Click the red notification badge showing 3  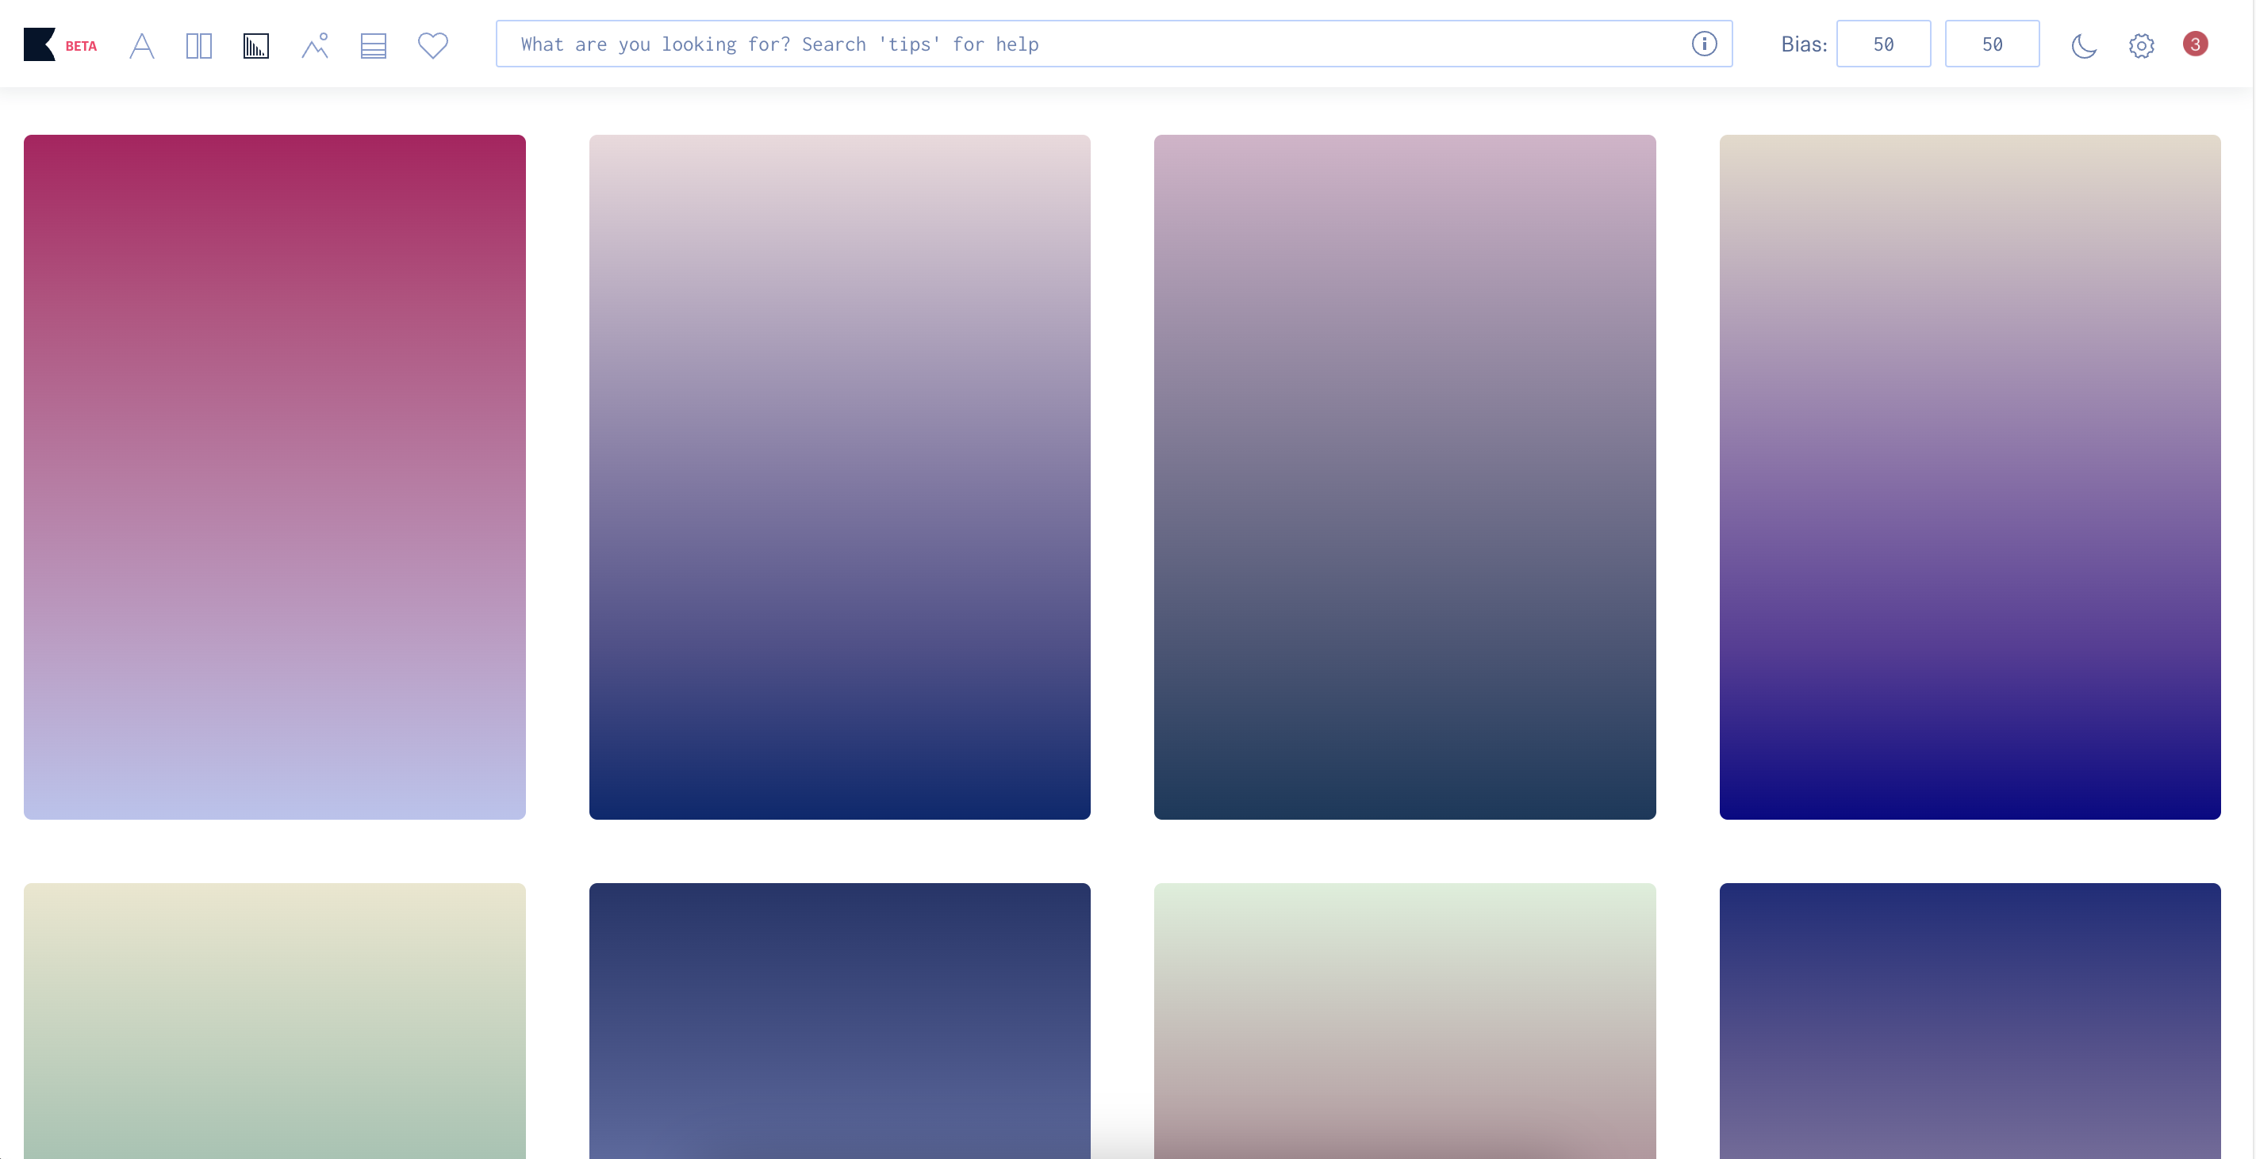point(2195,44)
